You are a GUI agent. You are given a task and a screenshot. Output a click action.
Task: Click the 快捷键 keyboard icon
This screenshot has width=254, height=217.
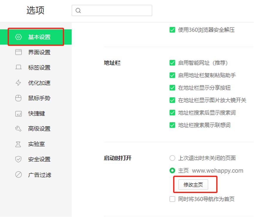[18, 114]
